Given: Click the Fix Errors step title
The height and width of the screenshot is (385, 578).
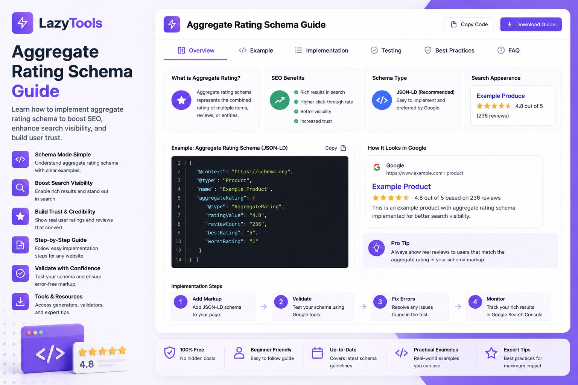Looking at the screenshot, I should coord(403,299).
